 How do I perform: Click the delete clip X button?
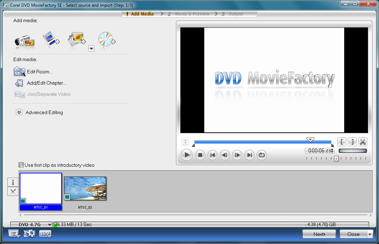[13, 192]
